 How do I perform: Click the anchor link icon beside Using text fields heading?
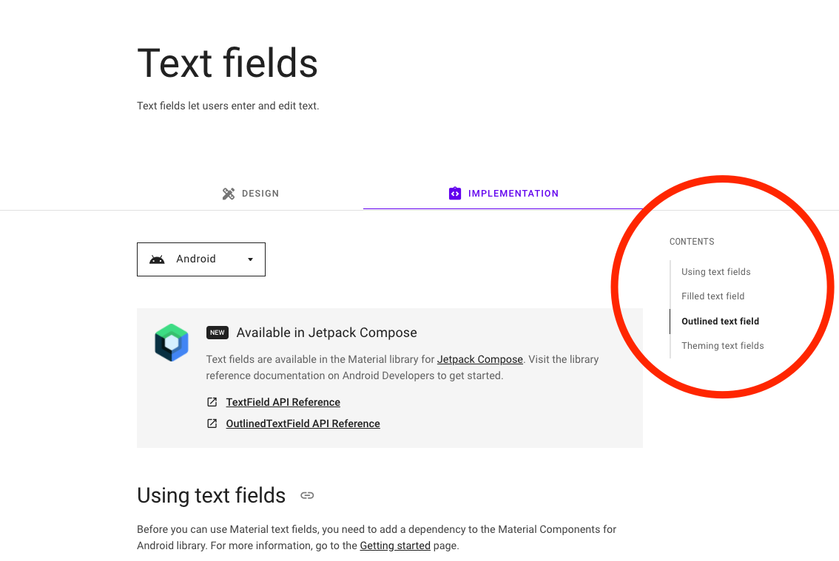pyautogui.click(x=307, y=496)
